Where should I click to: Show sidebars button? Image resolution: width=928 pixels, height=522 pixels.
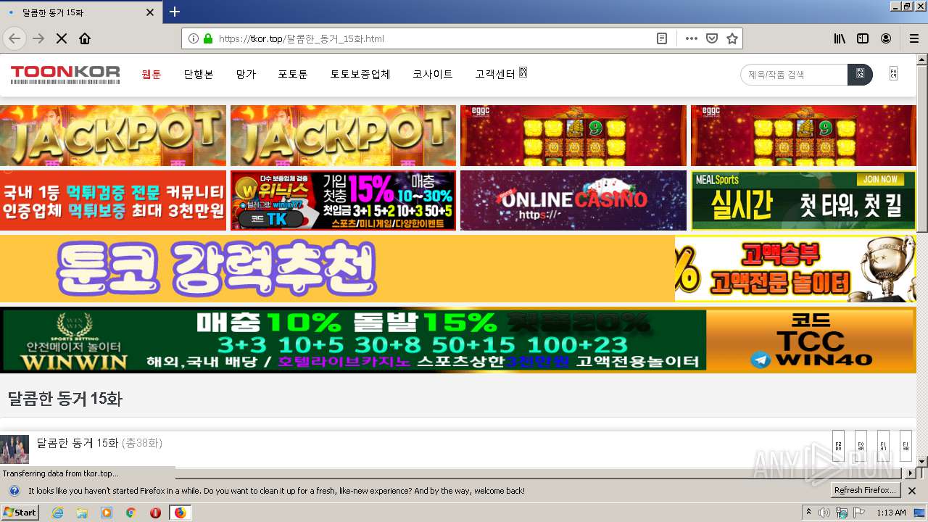863,38
